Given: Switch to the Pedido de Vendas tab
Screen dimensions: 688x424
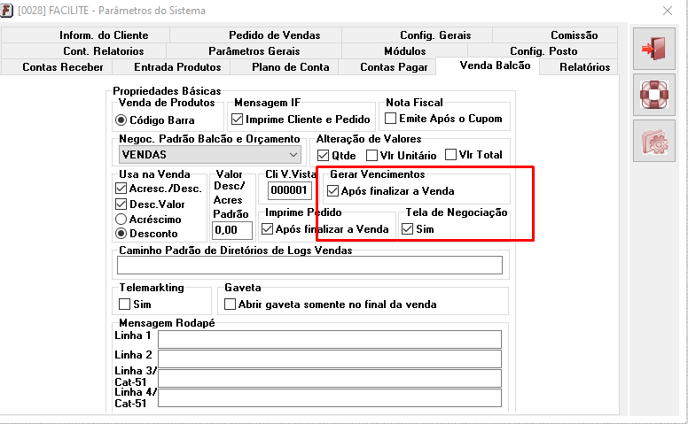Looking at the screenshot, I should pyautogui.click(x=256, y=35).
